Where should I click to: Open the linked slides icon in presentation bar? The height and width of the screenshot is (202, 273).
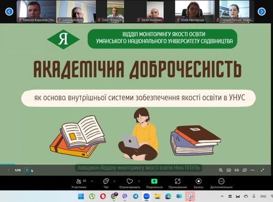click(245, 170)
